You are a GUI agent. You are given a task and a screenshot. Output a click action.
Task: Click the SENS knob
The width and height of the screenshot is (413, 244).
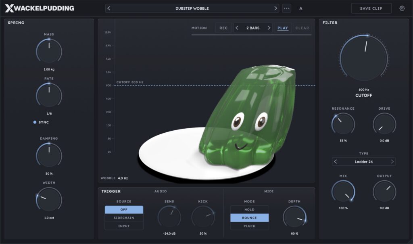(169, 217)
